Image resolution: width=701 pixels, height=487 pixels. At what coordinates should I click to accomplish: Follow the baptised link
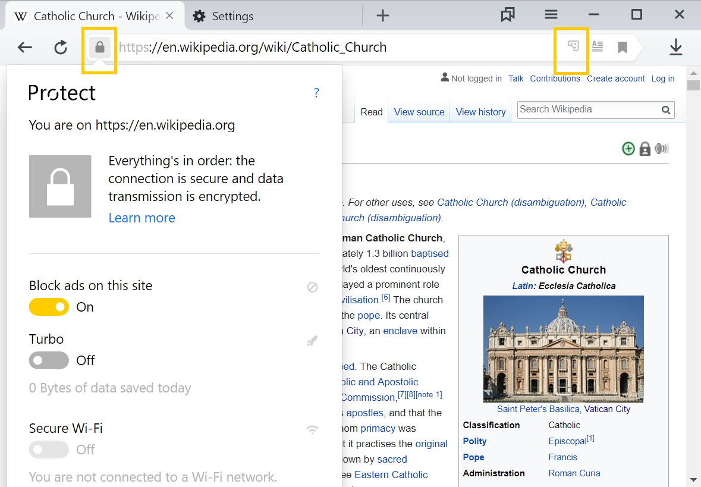tap(430, 253)
